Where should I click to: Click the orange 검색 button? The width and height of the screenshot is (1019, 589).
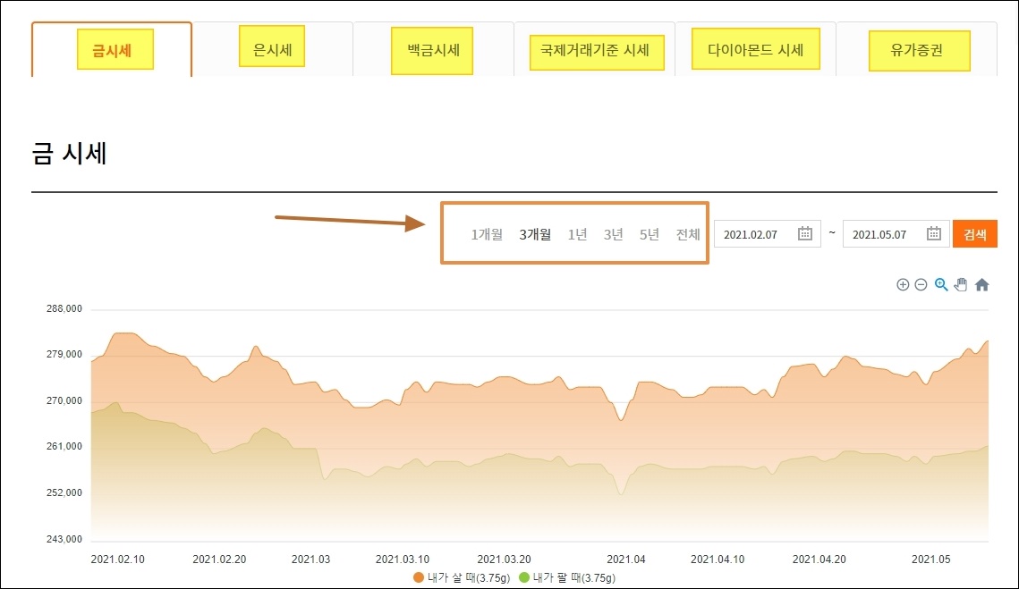point(975,234)
